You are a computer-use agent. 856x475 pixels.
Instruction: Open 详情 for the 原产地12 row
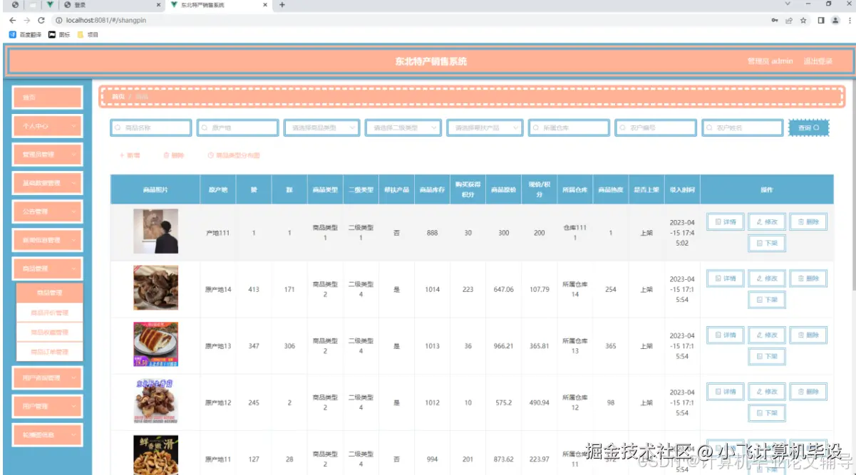[x=726, y=392]
